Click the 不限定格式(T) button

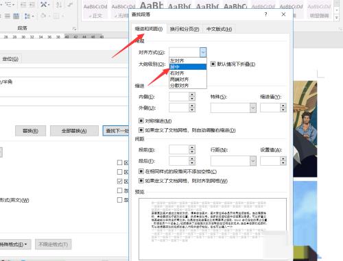53,245
